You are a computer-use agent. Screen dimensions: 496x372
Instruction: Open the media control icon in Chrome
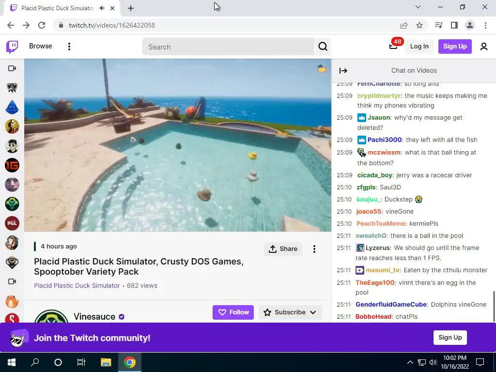click(x=438, y=25)
